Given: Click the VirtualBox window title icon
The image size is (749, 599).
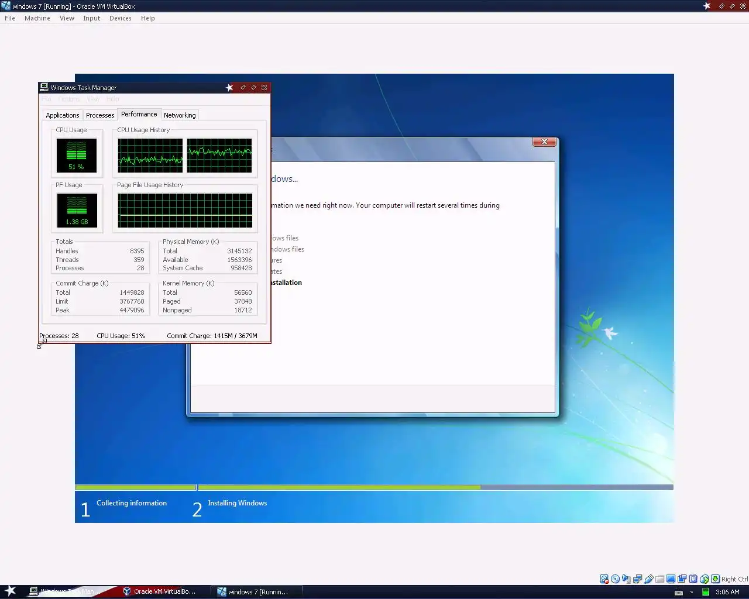Looking at the screenshot, I should [6, 6].
